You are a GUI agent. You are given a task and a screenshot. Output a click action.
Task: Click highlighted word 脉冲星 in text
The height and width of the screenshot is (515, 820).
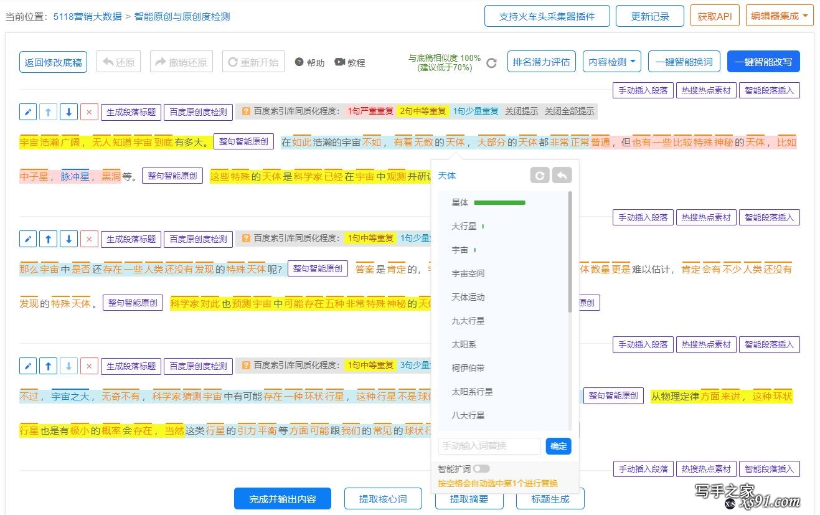(75, 176)
